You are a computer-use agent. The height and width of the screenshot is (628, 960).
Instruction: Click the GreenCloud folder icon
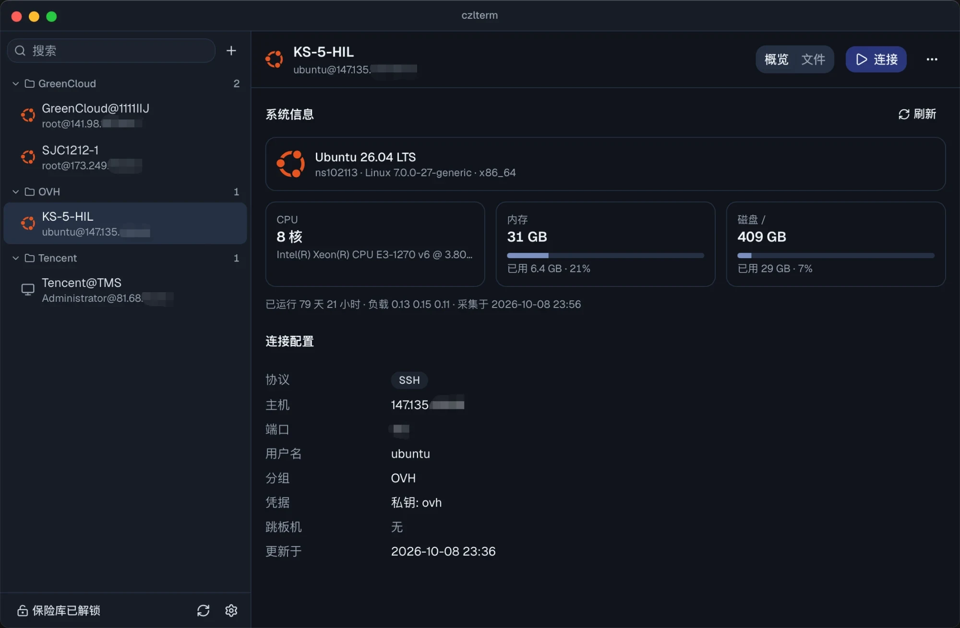click(x=30, y=83)
